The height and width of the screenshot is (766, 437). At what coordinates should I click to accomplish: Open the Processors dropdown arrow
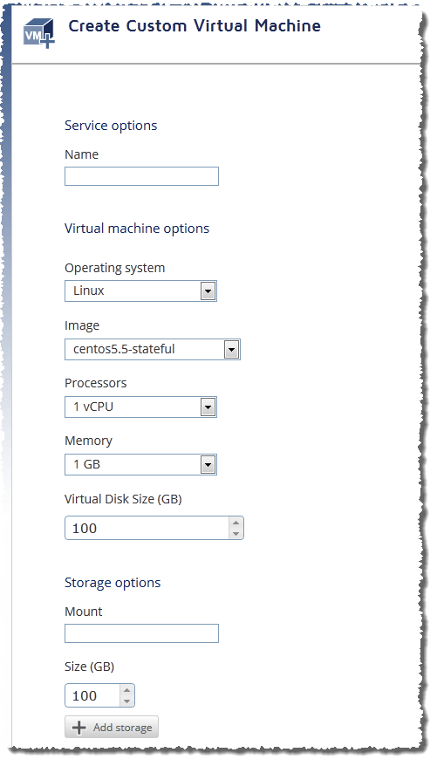(208, 407)
